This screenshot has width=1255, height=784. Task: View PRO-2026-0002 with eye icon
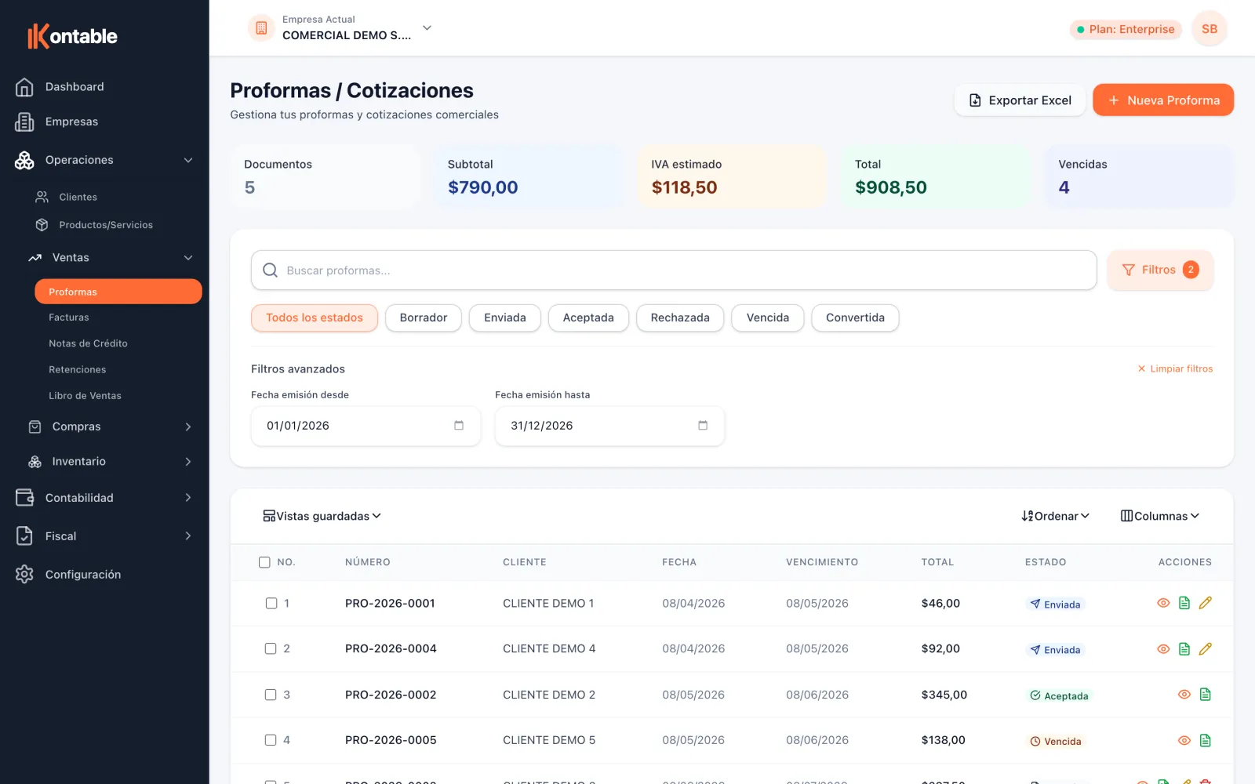[1184, 695]
